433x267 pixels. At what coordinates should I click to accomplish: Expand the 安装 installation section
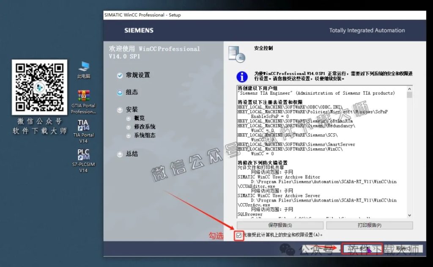[120, 110]
